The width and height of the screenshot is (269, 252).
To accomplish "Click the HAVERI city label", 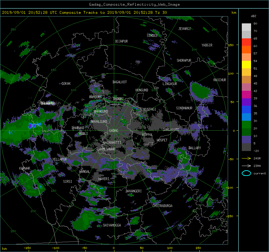I will point(104,179).
